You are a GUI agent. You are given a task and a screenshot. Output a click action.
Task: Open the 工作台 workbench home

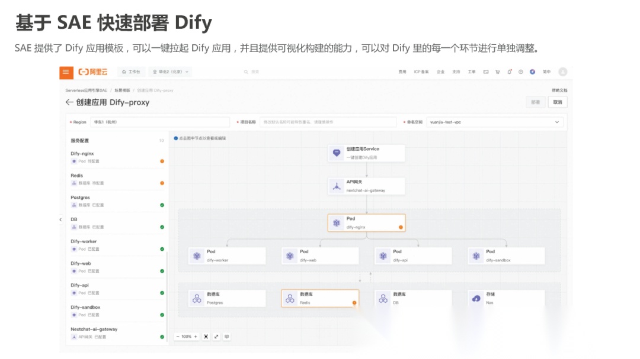tap(131, 72)
